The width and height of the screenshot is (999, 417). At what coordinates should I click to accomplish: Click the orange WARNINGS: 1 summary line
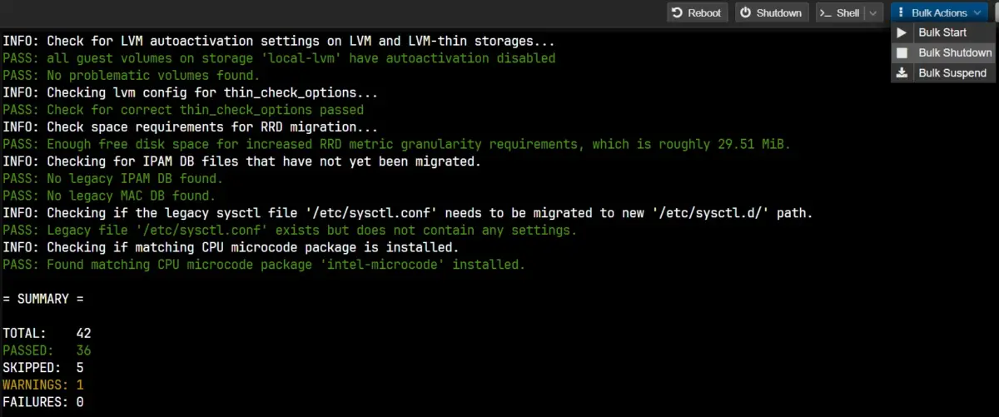point(43,385)
